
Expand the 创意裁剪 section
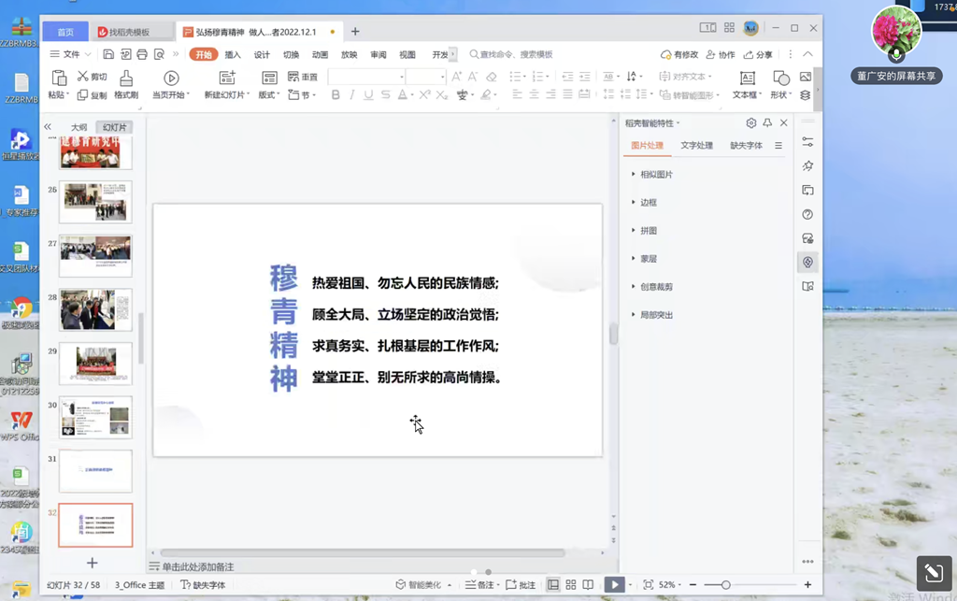coord(656,287)
